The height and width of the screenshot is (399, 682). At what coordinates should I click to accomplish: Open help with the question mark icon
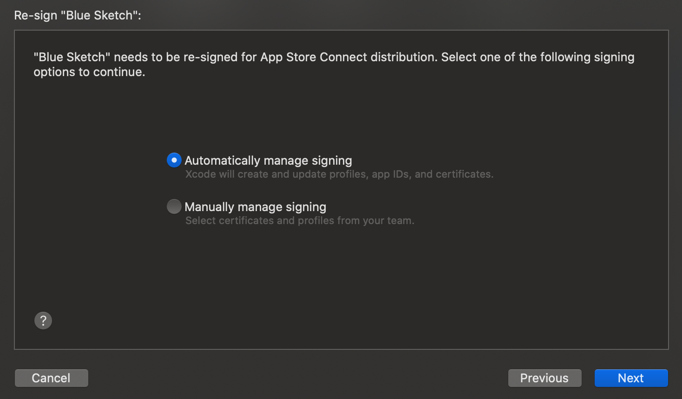tap(43, 321)
